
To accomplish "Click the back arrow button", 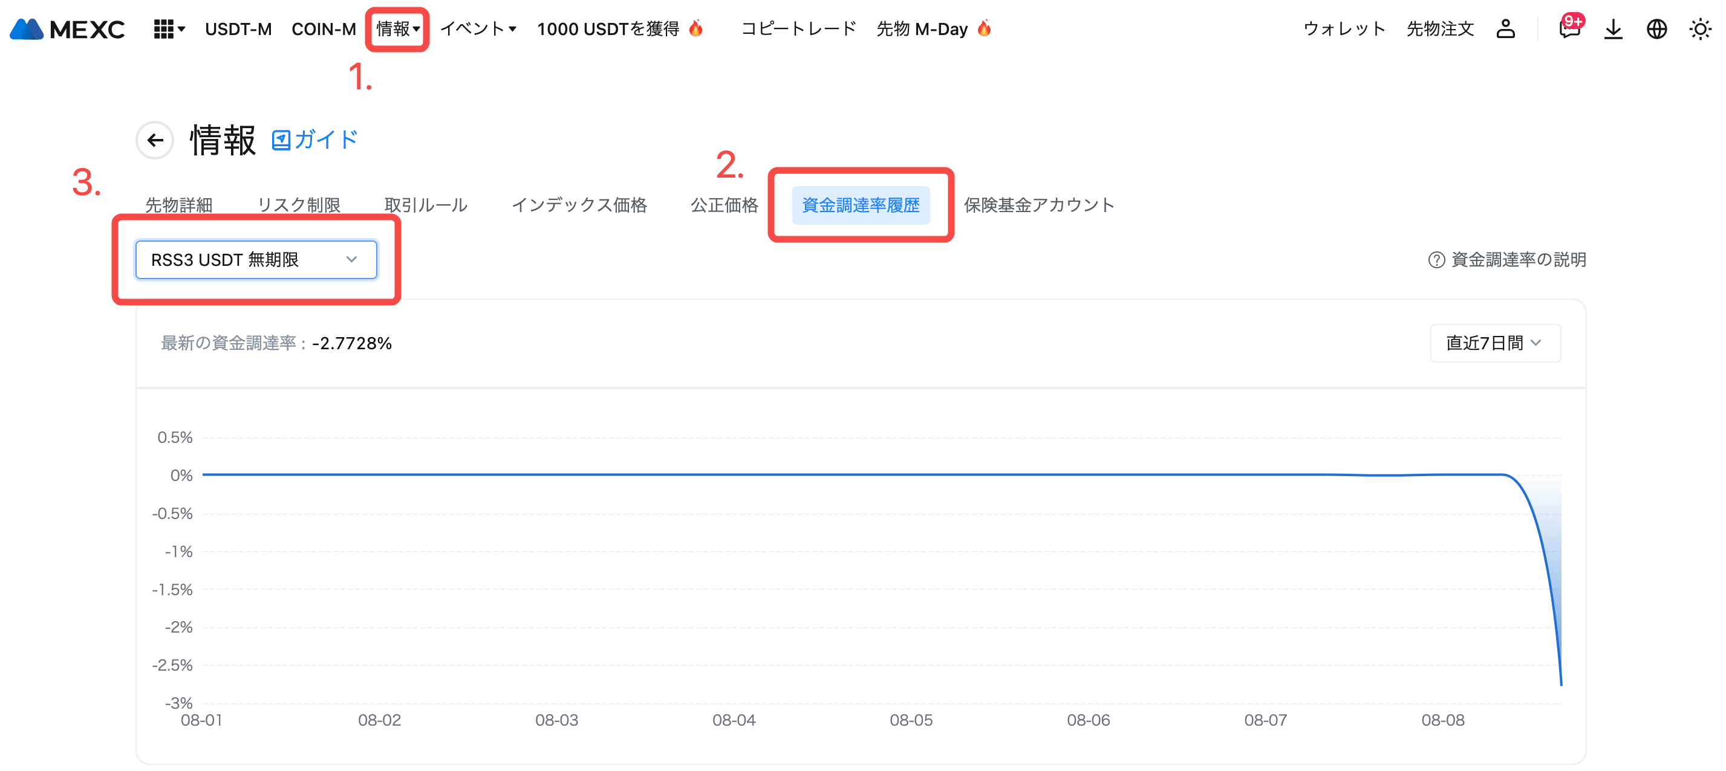I will click(155, 140).
